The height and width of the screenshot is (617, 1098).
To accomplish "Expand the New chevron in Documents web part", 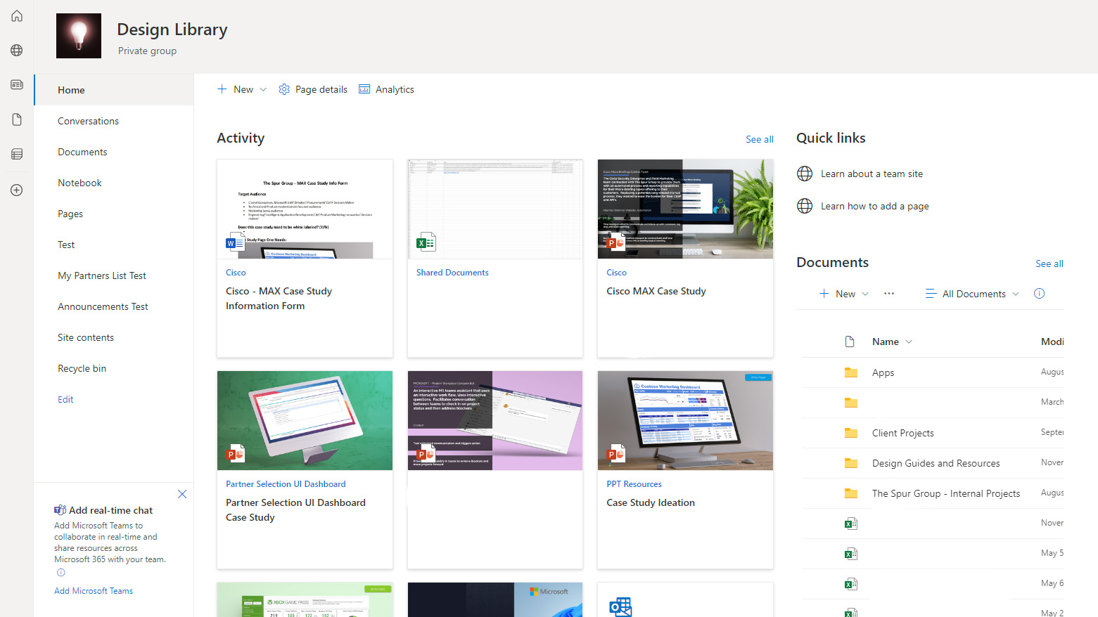I will pos(865,294).
